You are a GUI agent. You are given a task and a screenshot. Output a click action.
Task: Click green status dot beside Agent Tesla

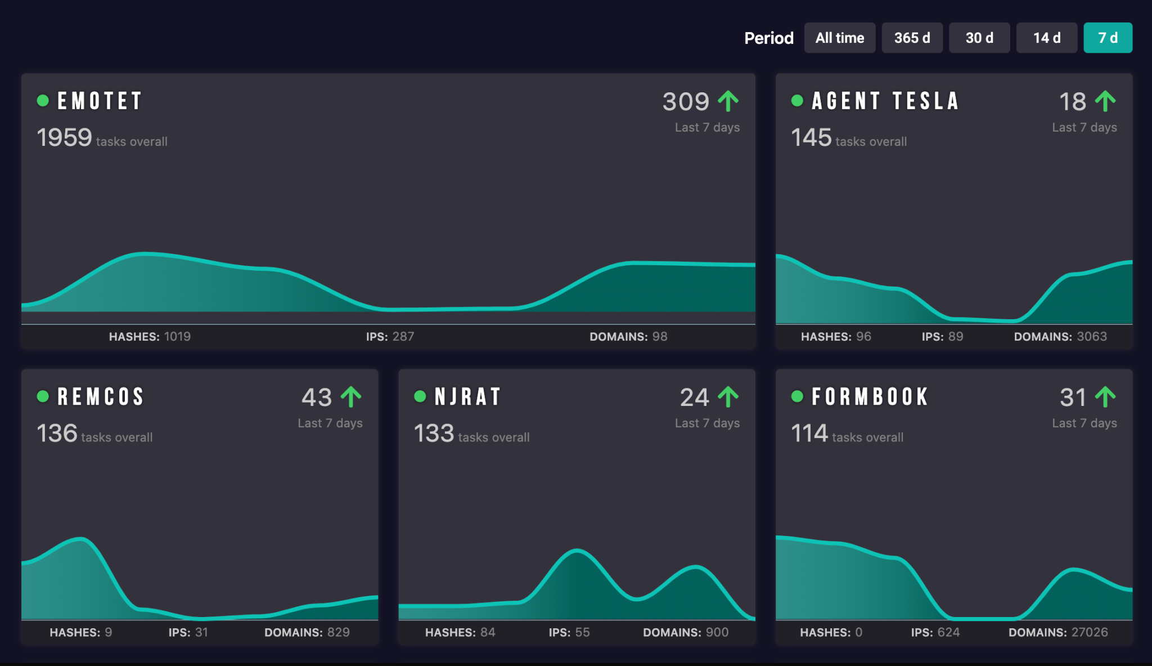tap(797, 101)
